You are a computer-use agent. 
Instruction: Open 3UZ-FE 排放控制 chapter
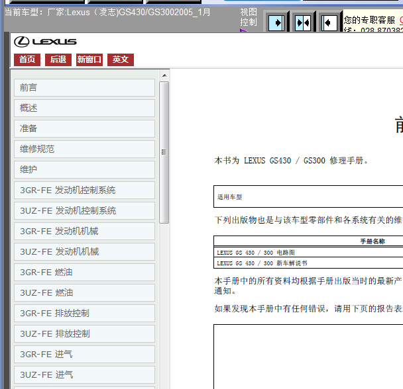pyautogui.click(x=85, y=334)
